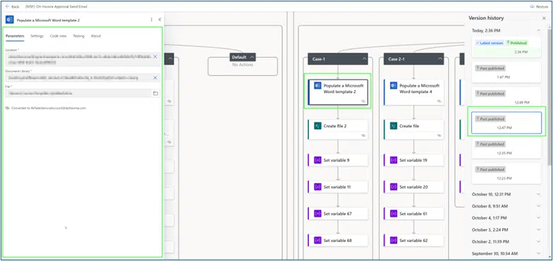Clear the Location field value
Screen dimensions: 553x261
pos(155,56)
